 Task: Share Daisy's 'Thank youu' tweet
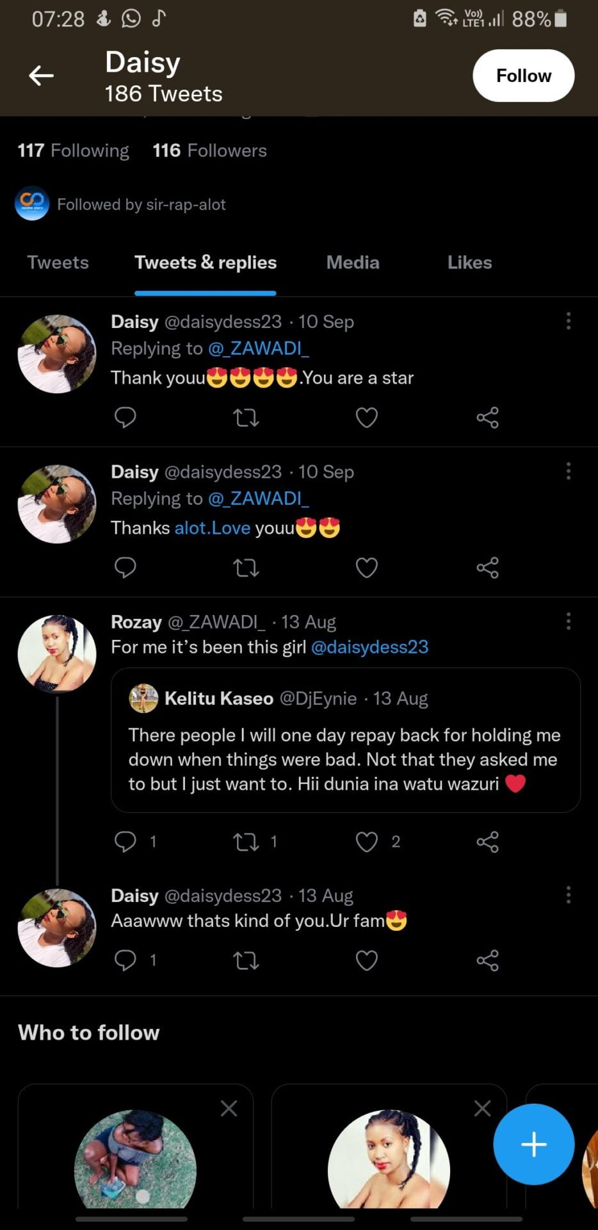click(x=488, y=417)
